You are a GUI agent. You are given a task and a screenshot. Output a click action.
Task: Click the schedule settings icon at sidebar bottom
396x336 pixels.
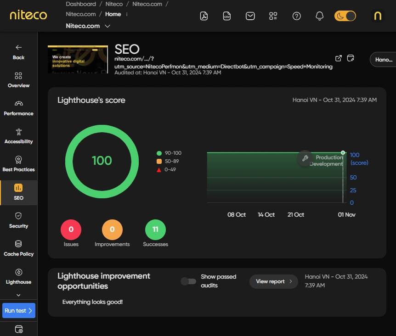(19, 329)
